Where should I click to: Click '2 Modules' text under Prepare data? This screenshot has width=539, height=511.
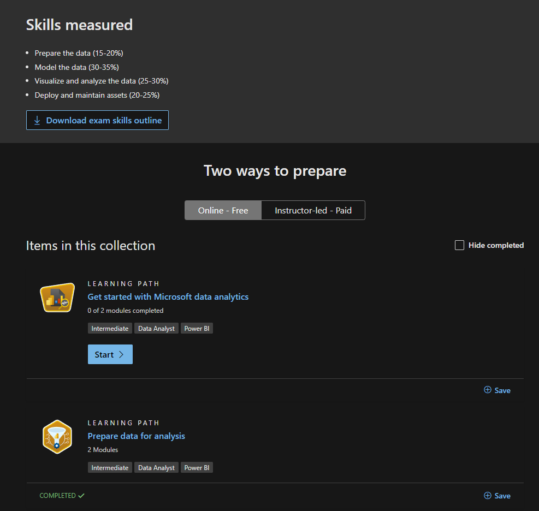tap(103, 449)
